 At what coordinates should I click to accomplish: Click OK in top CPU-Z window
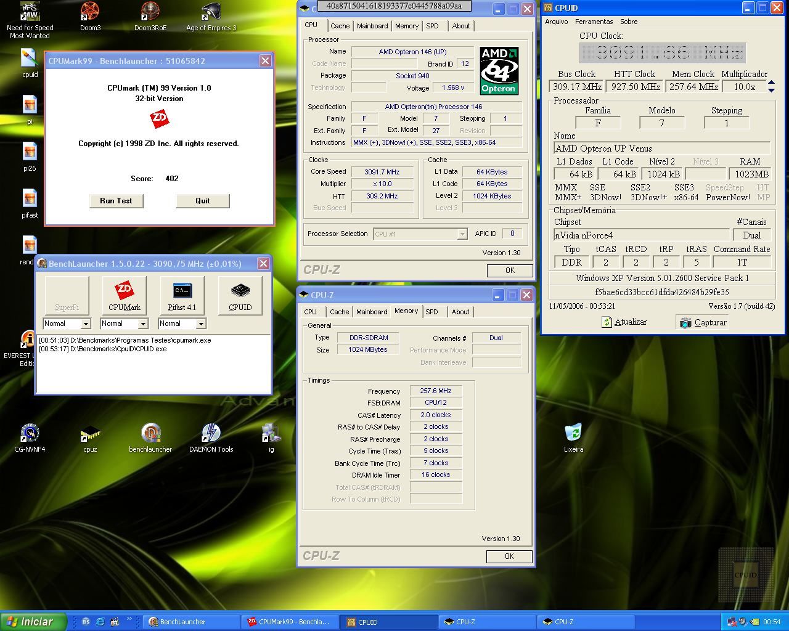tap(510, 271)
